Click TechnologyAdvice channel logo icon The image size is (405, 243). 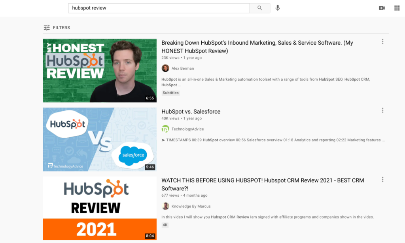click(x=165, y=129)
